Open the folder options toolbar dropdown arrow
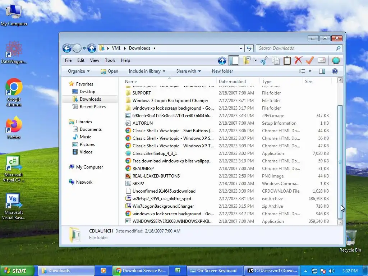The image size is (368, 276). pos(256,60)
